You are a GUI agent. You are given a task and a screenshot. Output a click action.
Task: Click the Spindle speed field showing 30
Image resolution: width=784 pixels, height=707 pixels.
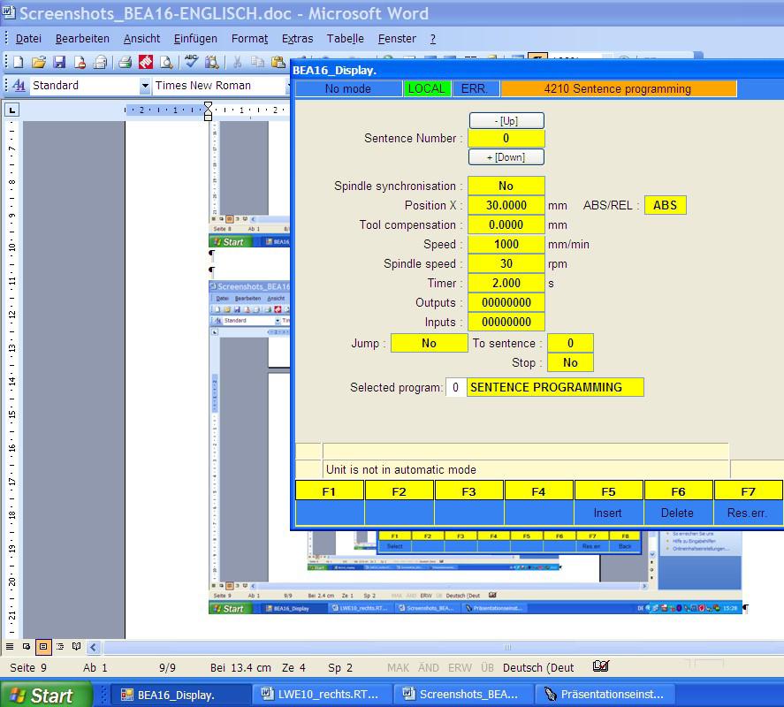[506, 264]
